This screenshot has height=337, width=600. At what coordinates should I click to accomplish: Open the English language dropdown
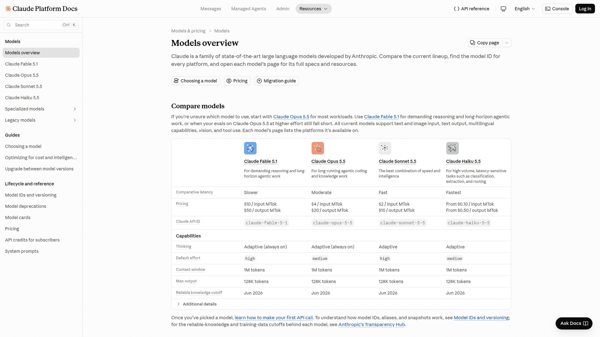(525, 9)
